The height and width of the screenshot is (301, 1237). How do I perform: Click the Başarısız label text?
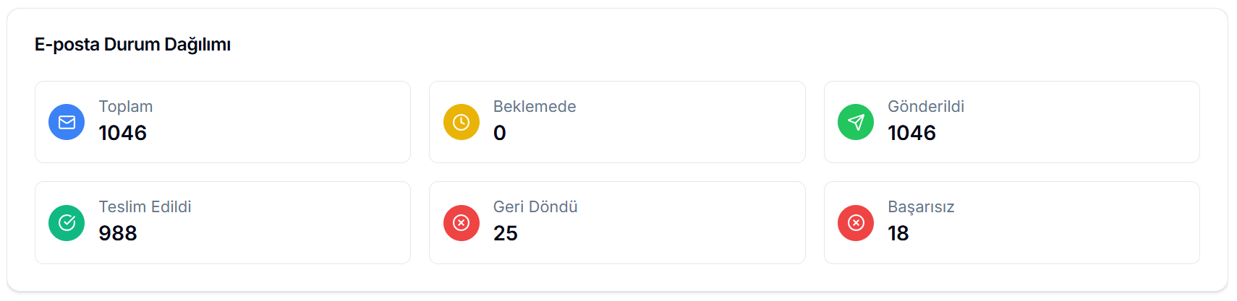(x=921, y=206)
